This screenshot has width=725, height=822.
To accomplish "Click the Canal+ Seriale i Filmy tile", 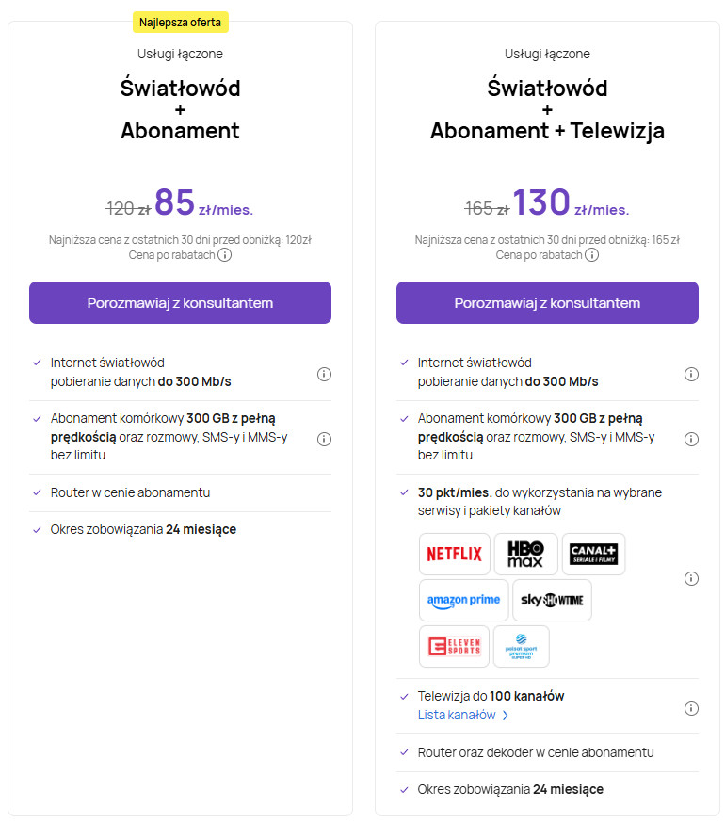I will tap(593, 554).
